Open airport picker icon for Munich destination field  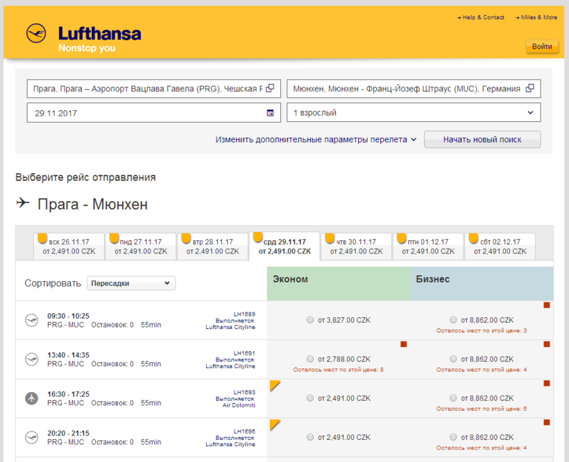click(530, 89)
